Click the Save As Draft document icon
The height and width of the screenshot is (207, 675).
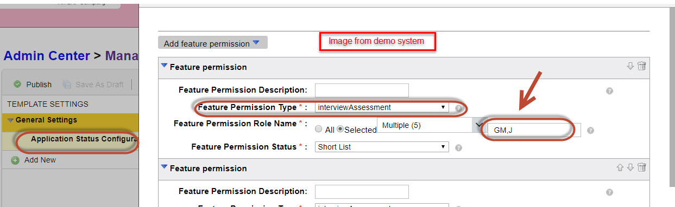[67, 85]
